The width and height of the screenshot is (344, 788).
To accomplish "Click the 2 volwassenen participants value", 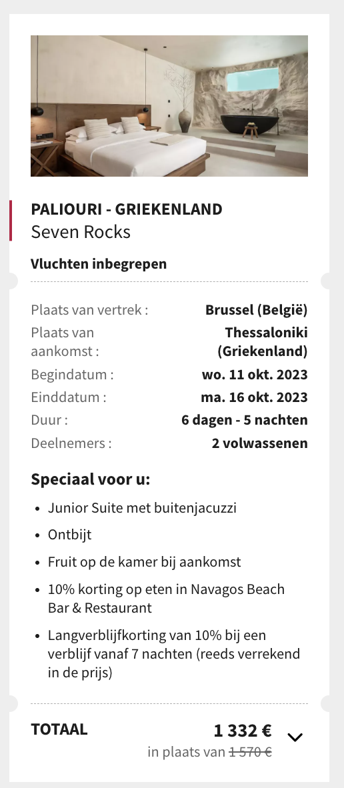I will [259, 443].
